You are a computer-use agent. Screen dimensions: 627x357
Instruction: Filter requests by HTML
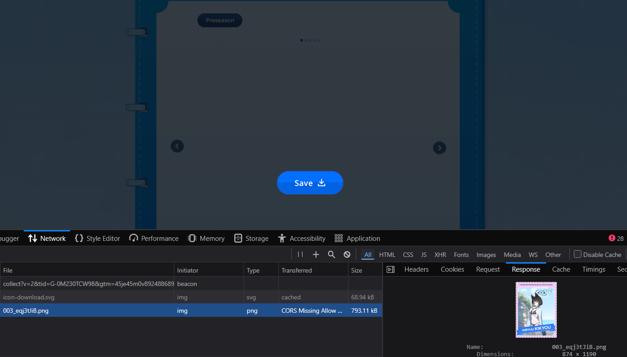387,255
